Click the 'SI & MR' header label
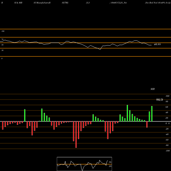Viewport: 171px width, 171px height. click(x=18, y=3)
